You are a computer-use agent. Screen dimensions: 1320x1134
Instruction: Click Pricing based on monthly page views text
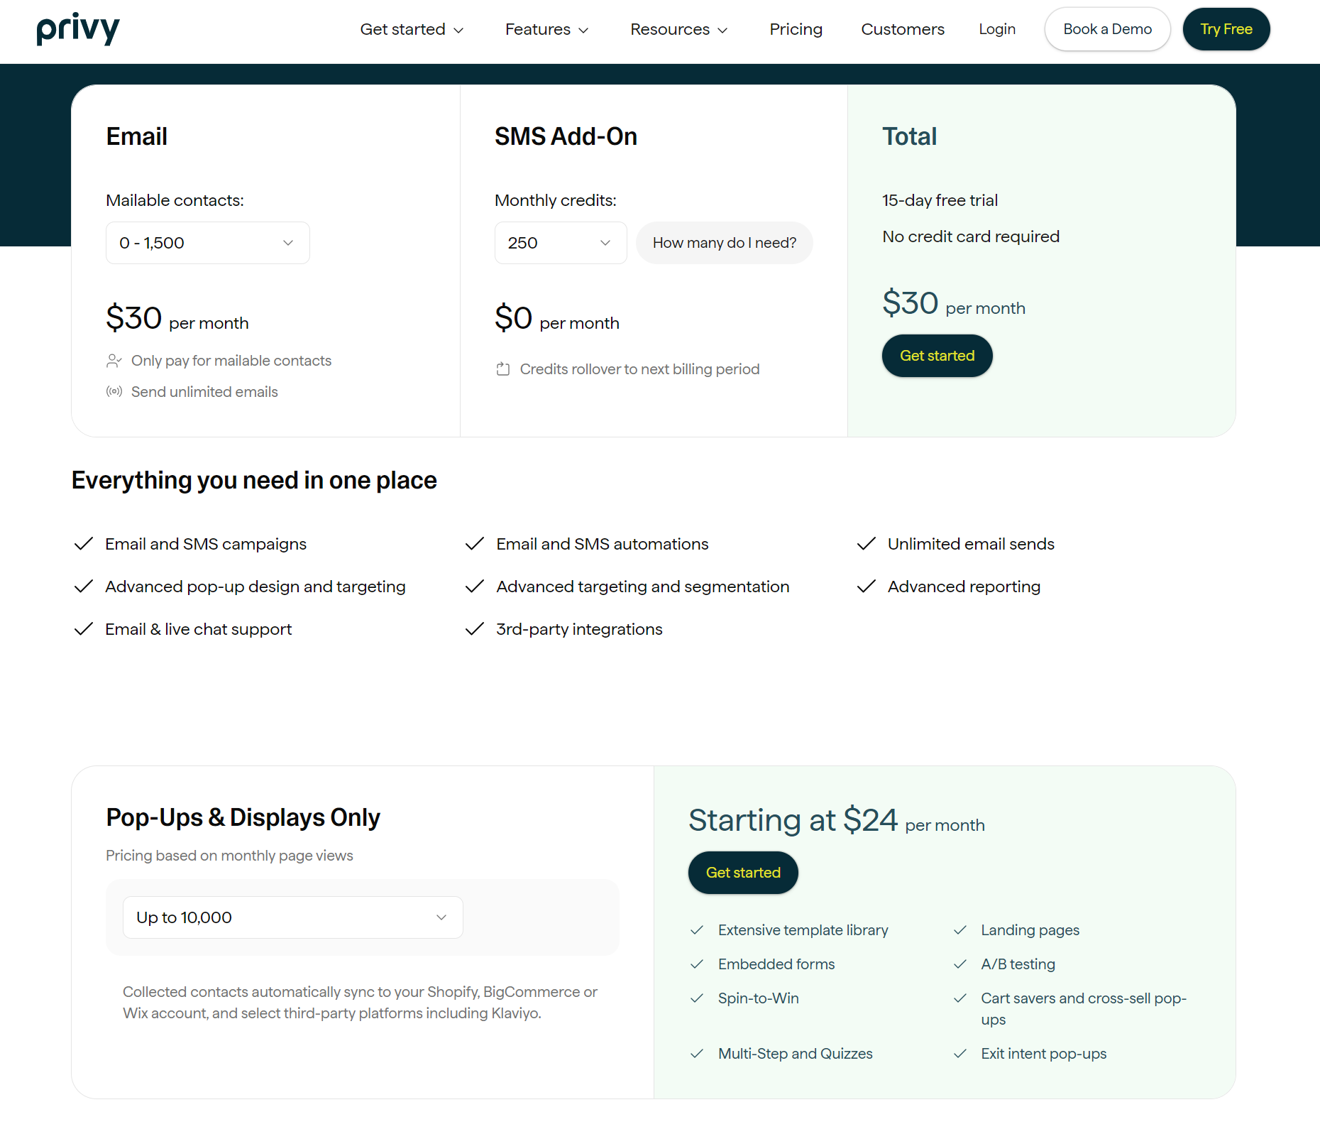[x=229, y=856]
